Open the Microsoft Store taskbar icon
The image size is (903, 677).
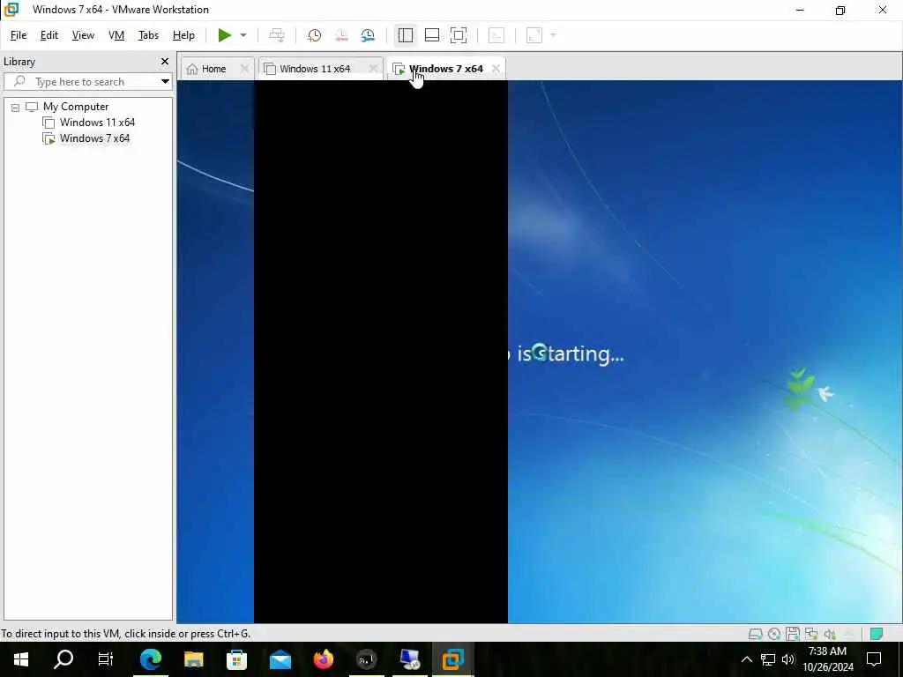236,659
